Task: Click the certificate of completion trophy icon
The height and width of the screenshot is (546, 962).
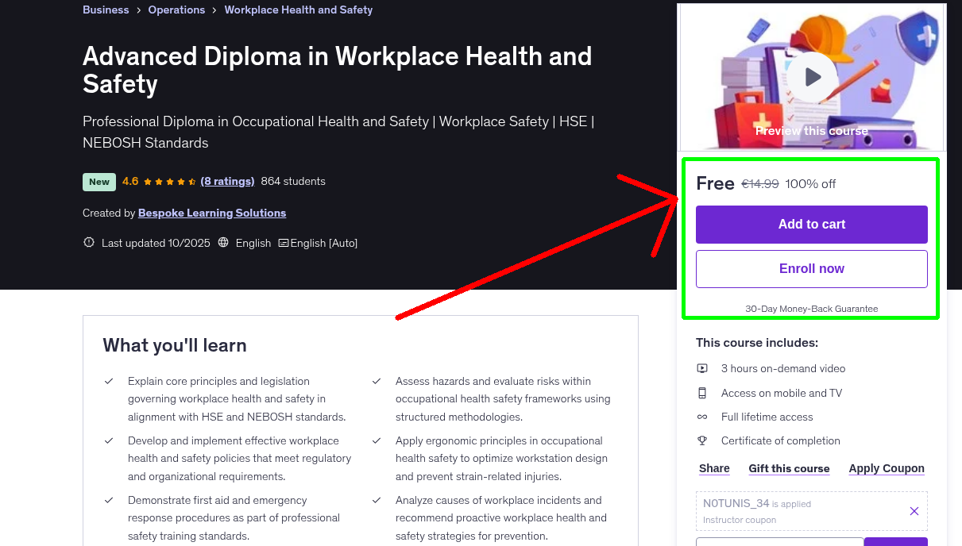Action: pyautogui.click(x=702, y=440)
